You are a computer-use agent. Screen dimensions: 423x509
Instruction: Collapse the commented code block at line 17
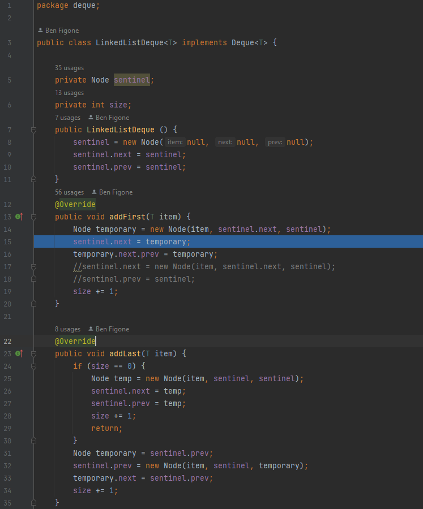click(x=33, y=267)
